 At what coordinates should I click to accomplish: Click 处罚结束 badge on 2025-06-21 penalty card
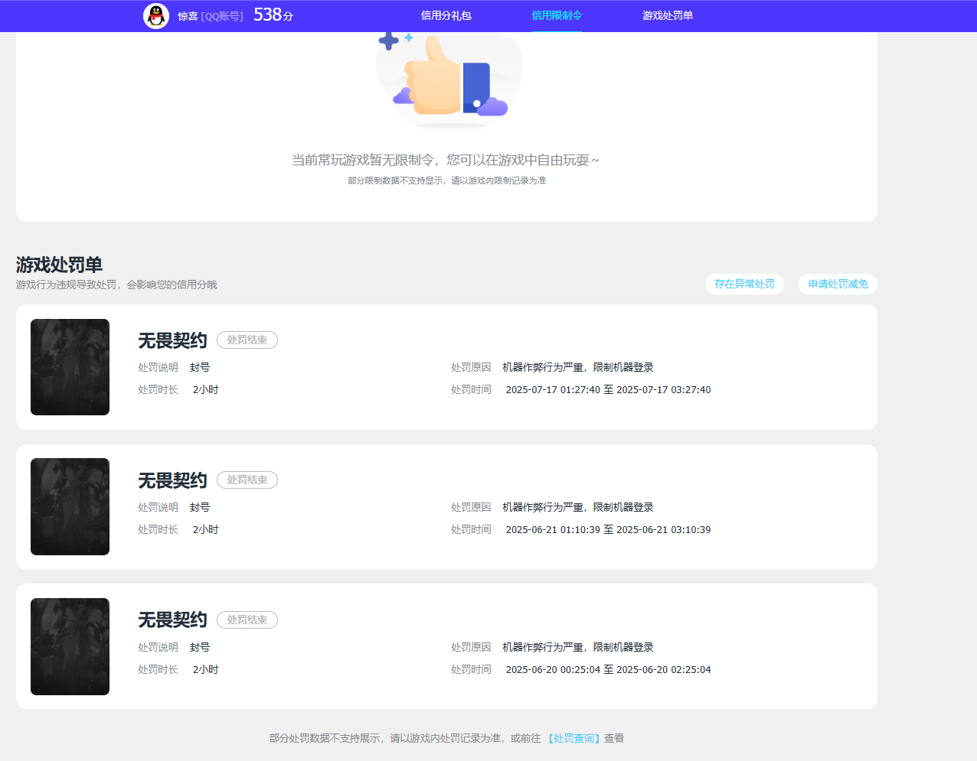click(247, 480)
